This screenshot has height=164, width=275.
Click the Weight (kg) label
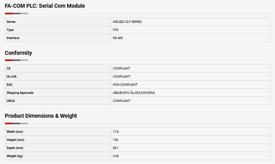coord(15,156)
